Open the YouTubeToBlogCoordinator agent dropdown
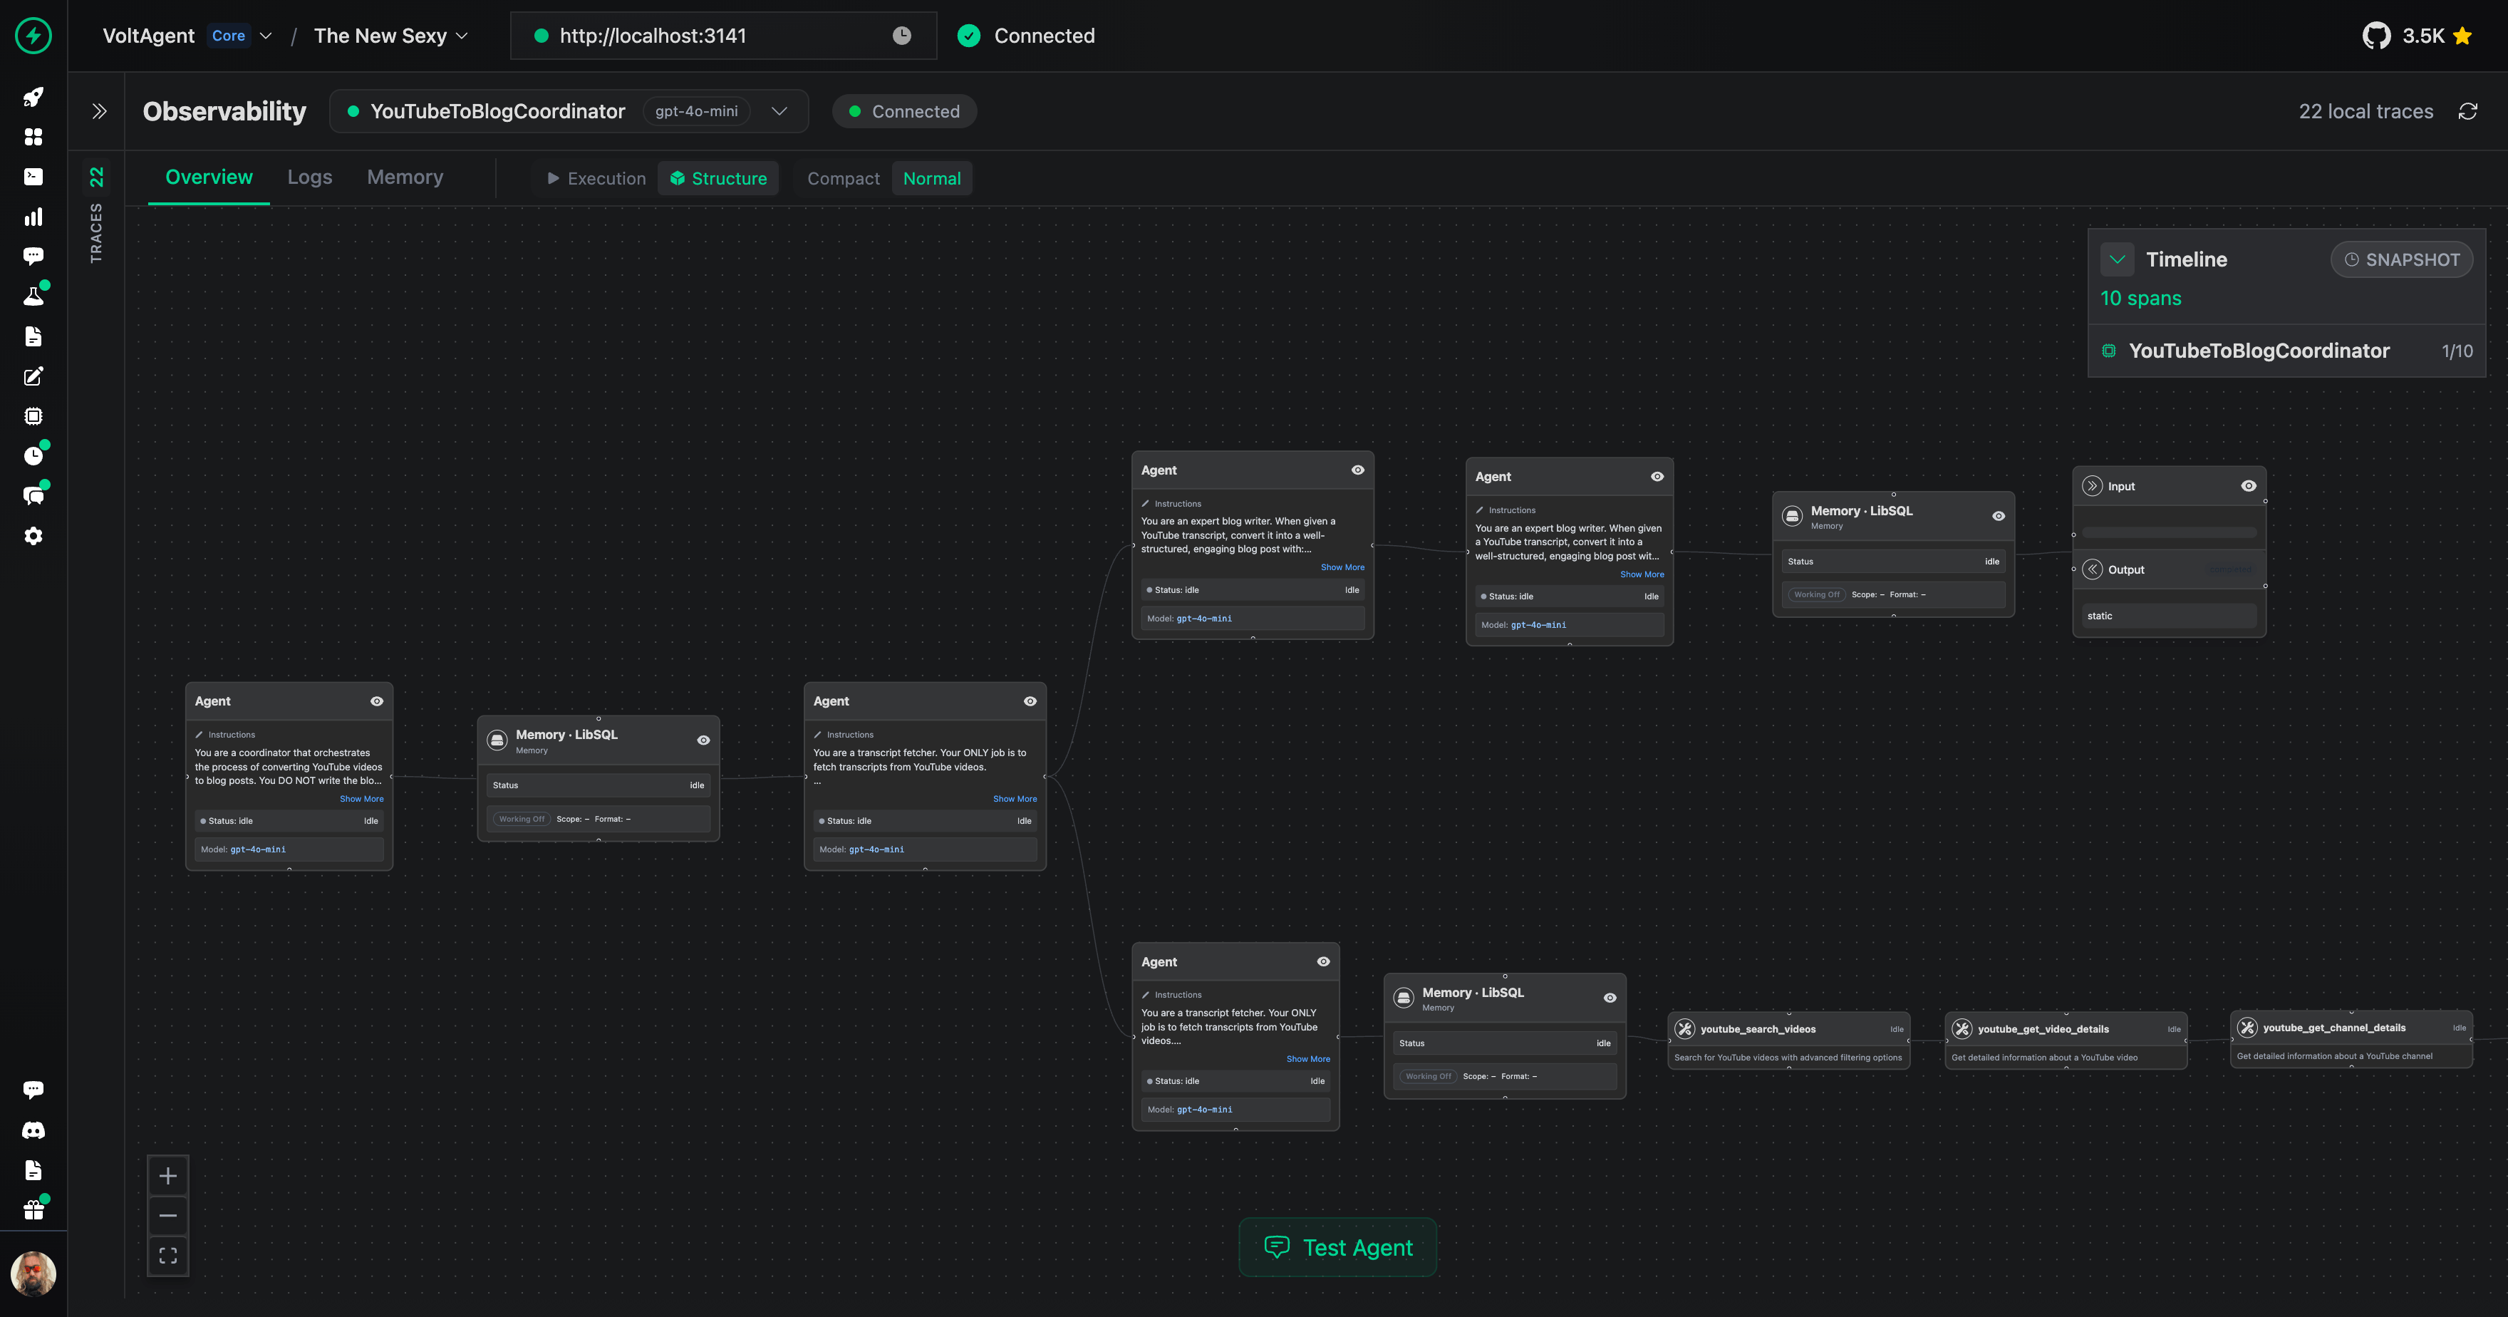 (779, 111)
